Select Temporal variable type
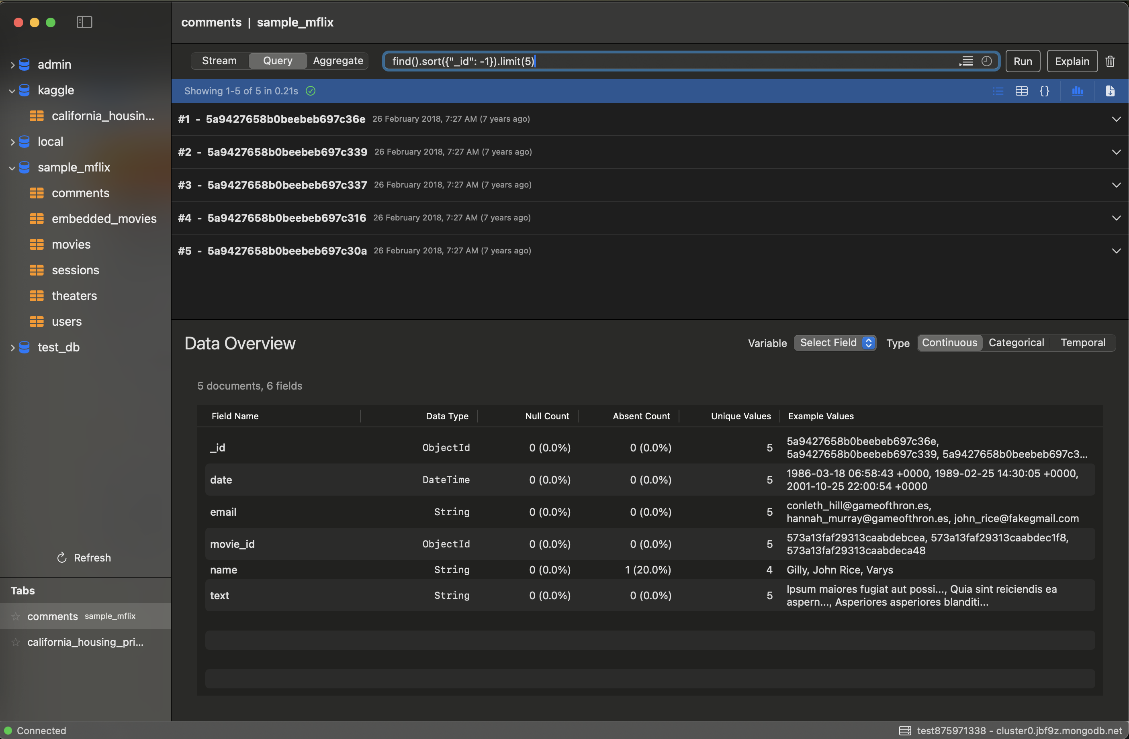The width and height of the screenshot is (1129, 739). point(1082,343)
